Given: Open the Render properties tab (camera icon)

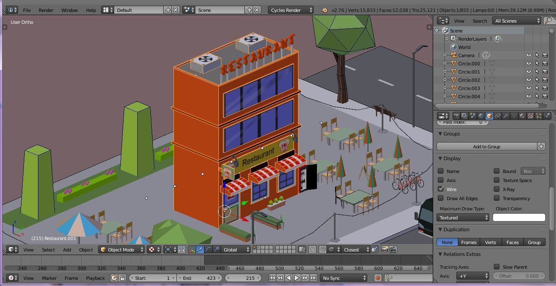Looking at the screenshot, I should point(456,116).
